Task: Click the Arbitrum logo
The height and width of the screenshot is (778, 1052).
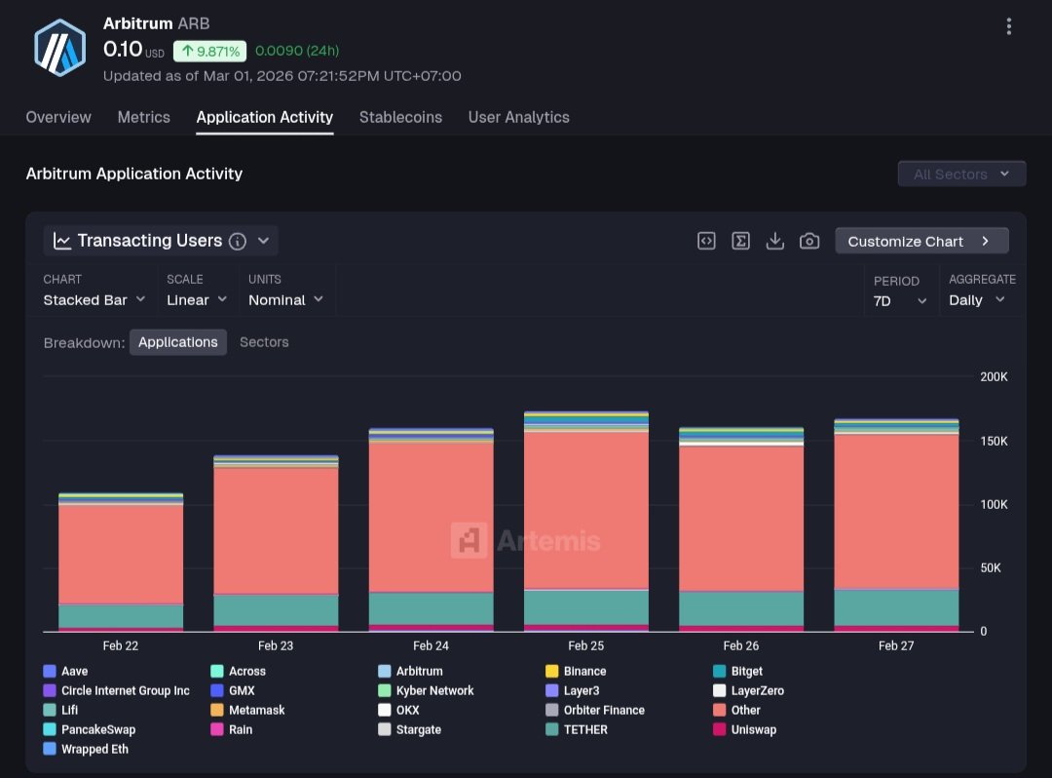Action: click(x=60, y=47)
